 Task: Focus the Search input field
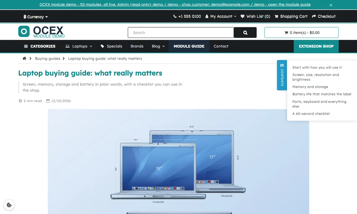(x=181, y=32)
